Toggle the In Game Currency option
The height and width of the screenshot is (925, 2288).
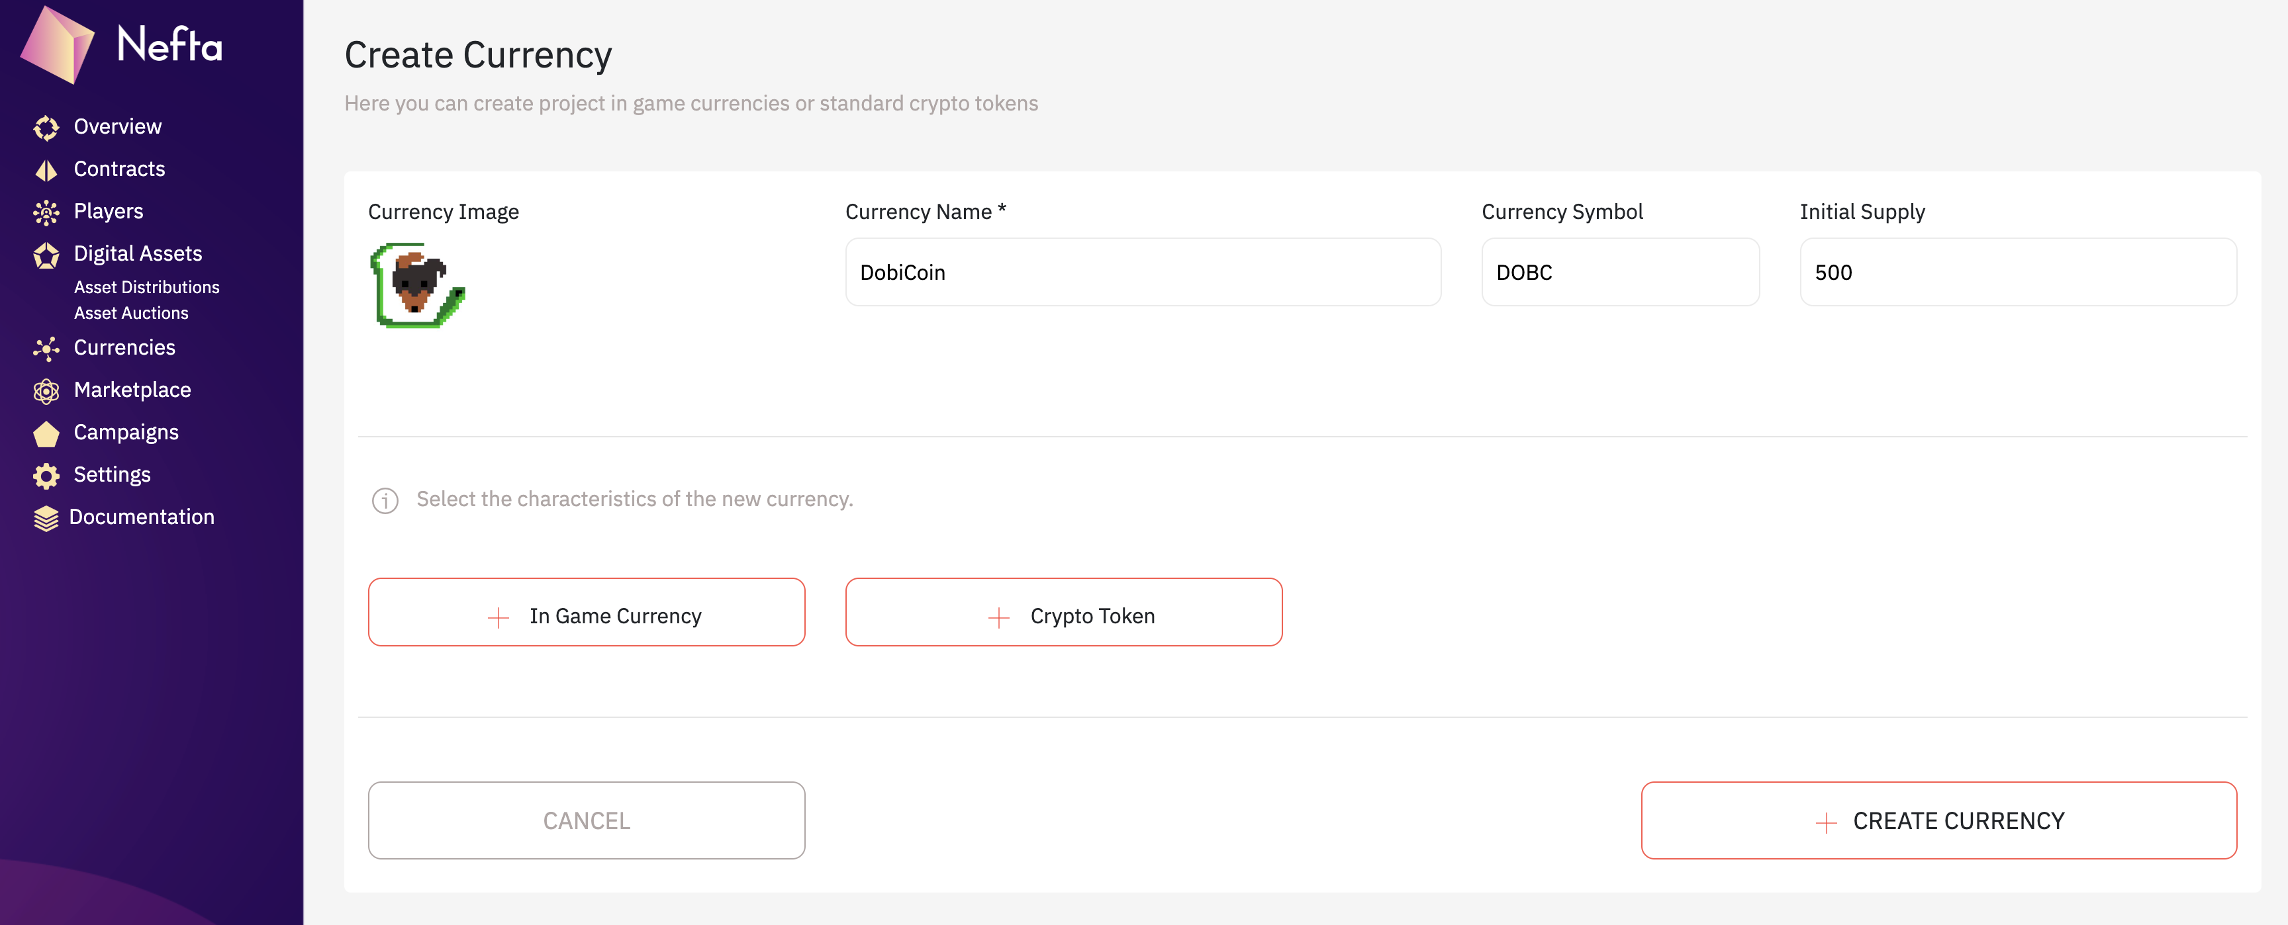click(586, 613)
